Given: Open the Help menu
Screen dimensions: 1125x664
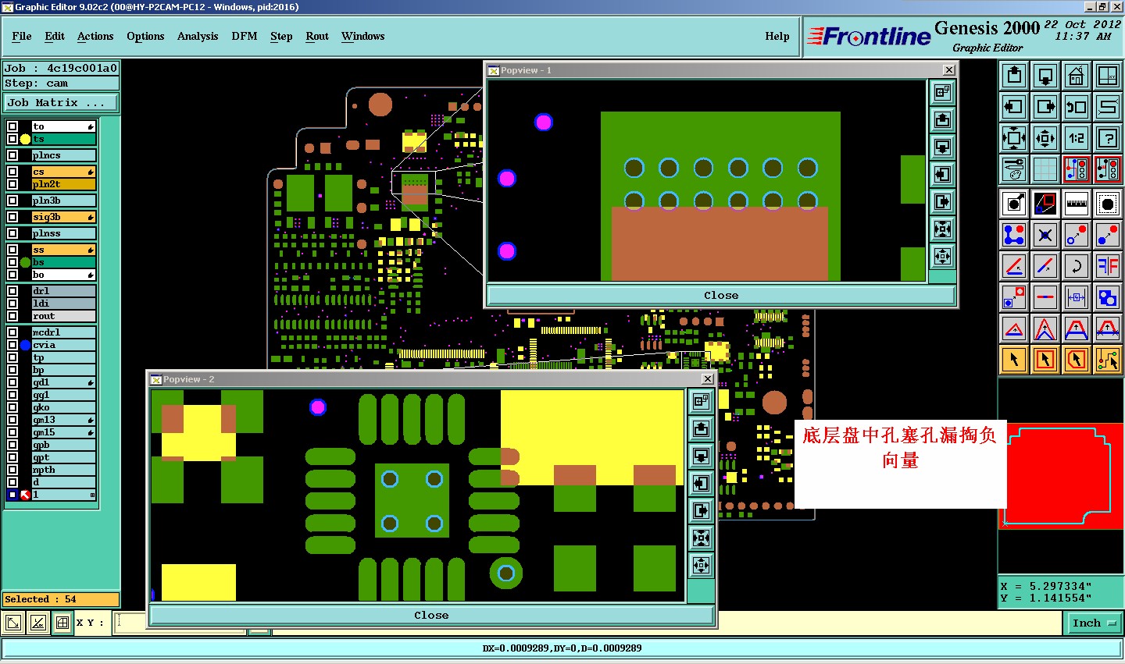Looking at the screenshot, I should [x=777, y=36].
